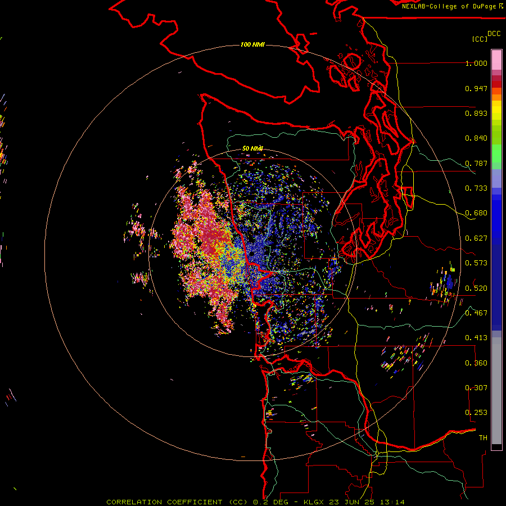506x506 pixels.
Task: Click the TH threshold label
Action: tap(483, 437)
